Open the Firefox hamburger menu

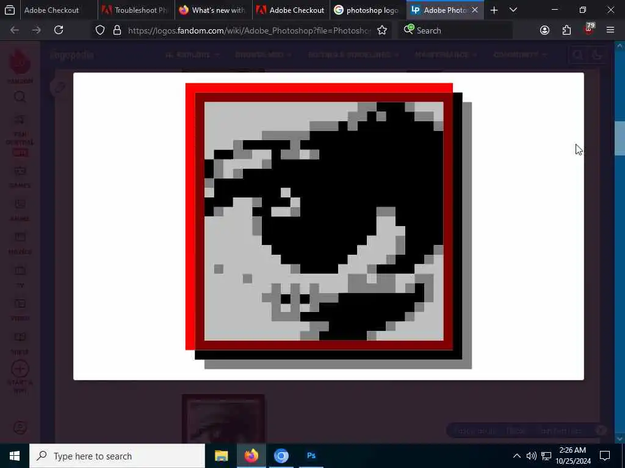(x=610, y=30)
